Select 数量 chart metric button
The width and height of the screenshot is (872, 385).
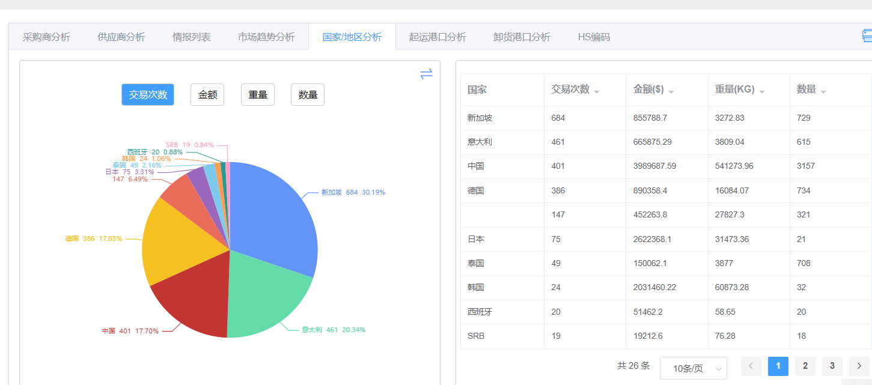[x=308, y=95]
